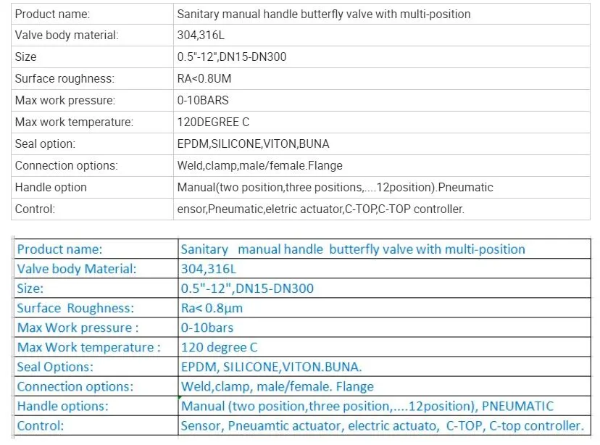Viewport: 600px width, 445px height.
Task: Select the 'EPDM,SILICONE,VITON,BUNA' seal option cell
Action: click(x=381, y=144)
